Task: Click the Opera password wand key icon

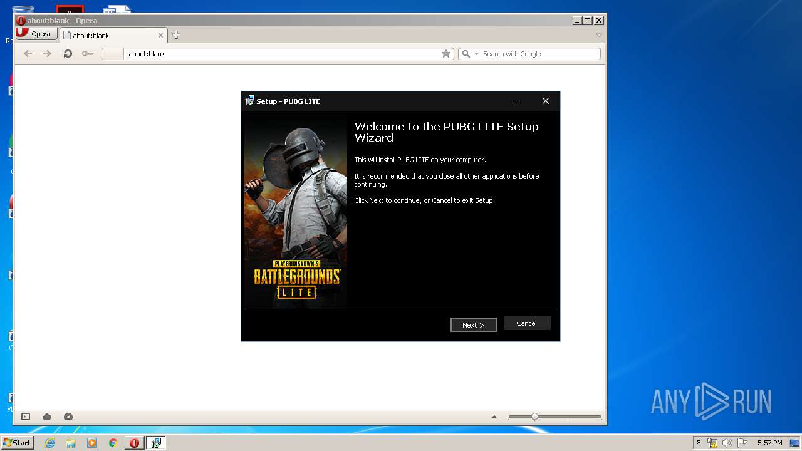Action: click(88, 54)
